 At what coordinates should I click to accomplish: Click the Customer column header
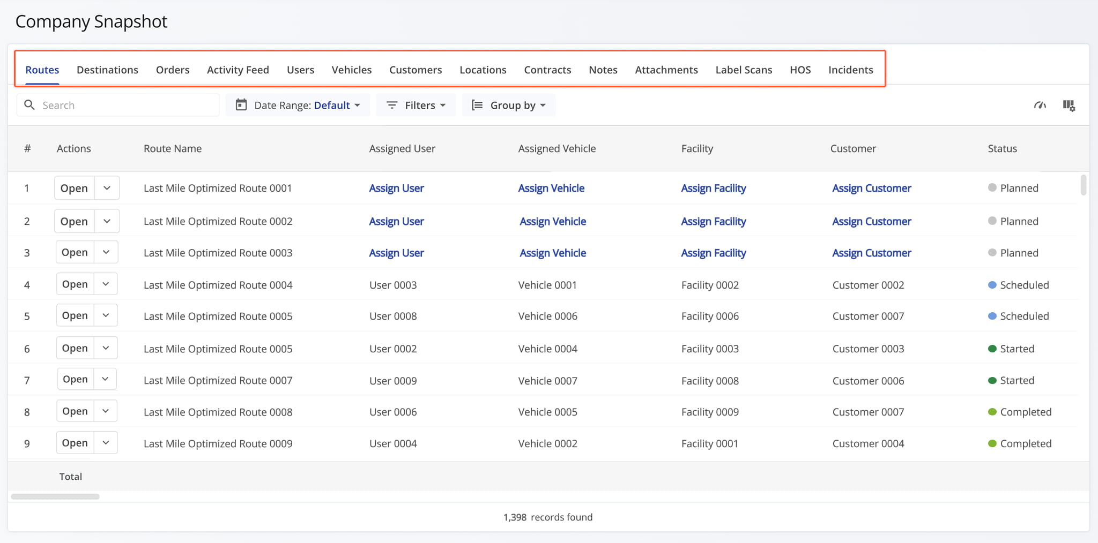coord(853,148)
